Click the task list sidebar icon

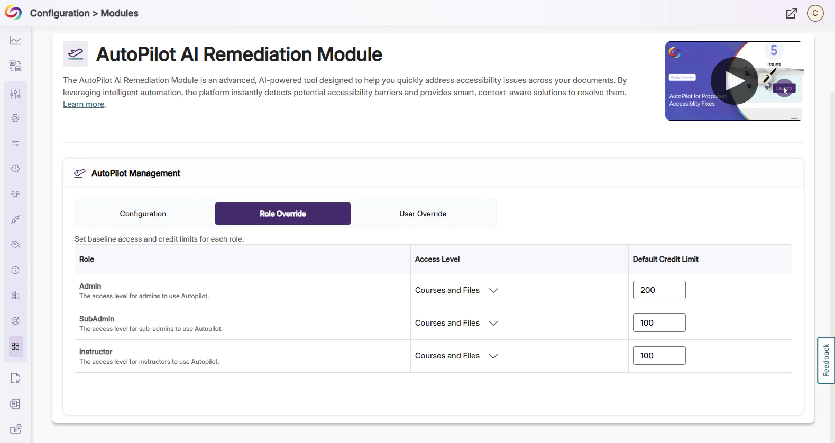pyautogui.click(x=15, y=66)
